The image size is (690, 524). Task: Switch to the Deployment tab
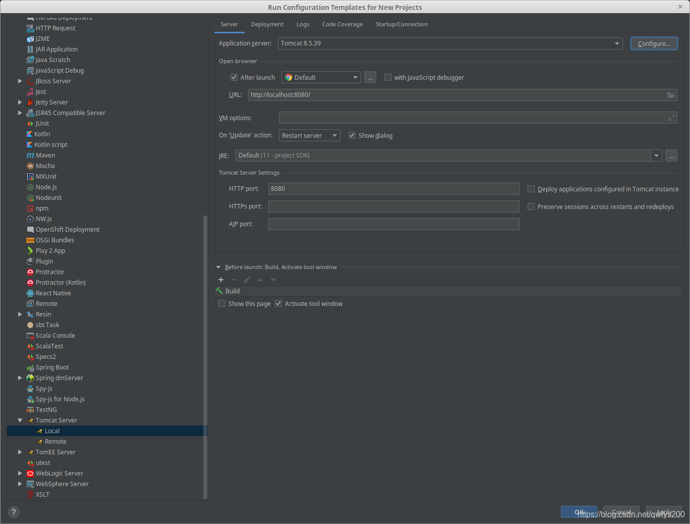(267, 24)
